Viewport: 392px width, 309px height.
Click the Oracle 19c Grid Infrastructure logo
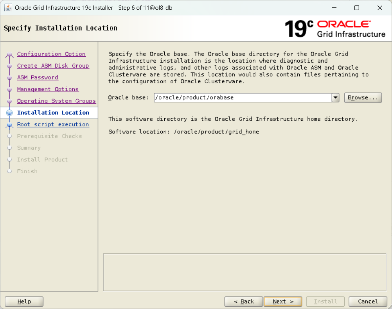click(335, 29)
